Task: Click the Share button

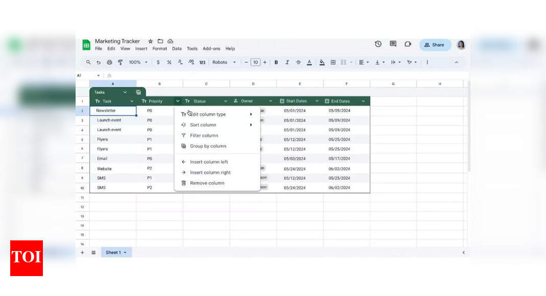Action: point(435,44)
